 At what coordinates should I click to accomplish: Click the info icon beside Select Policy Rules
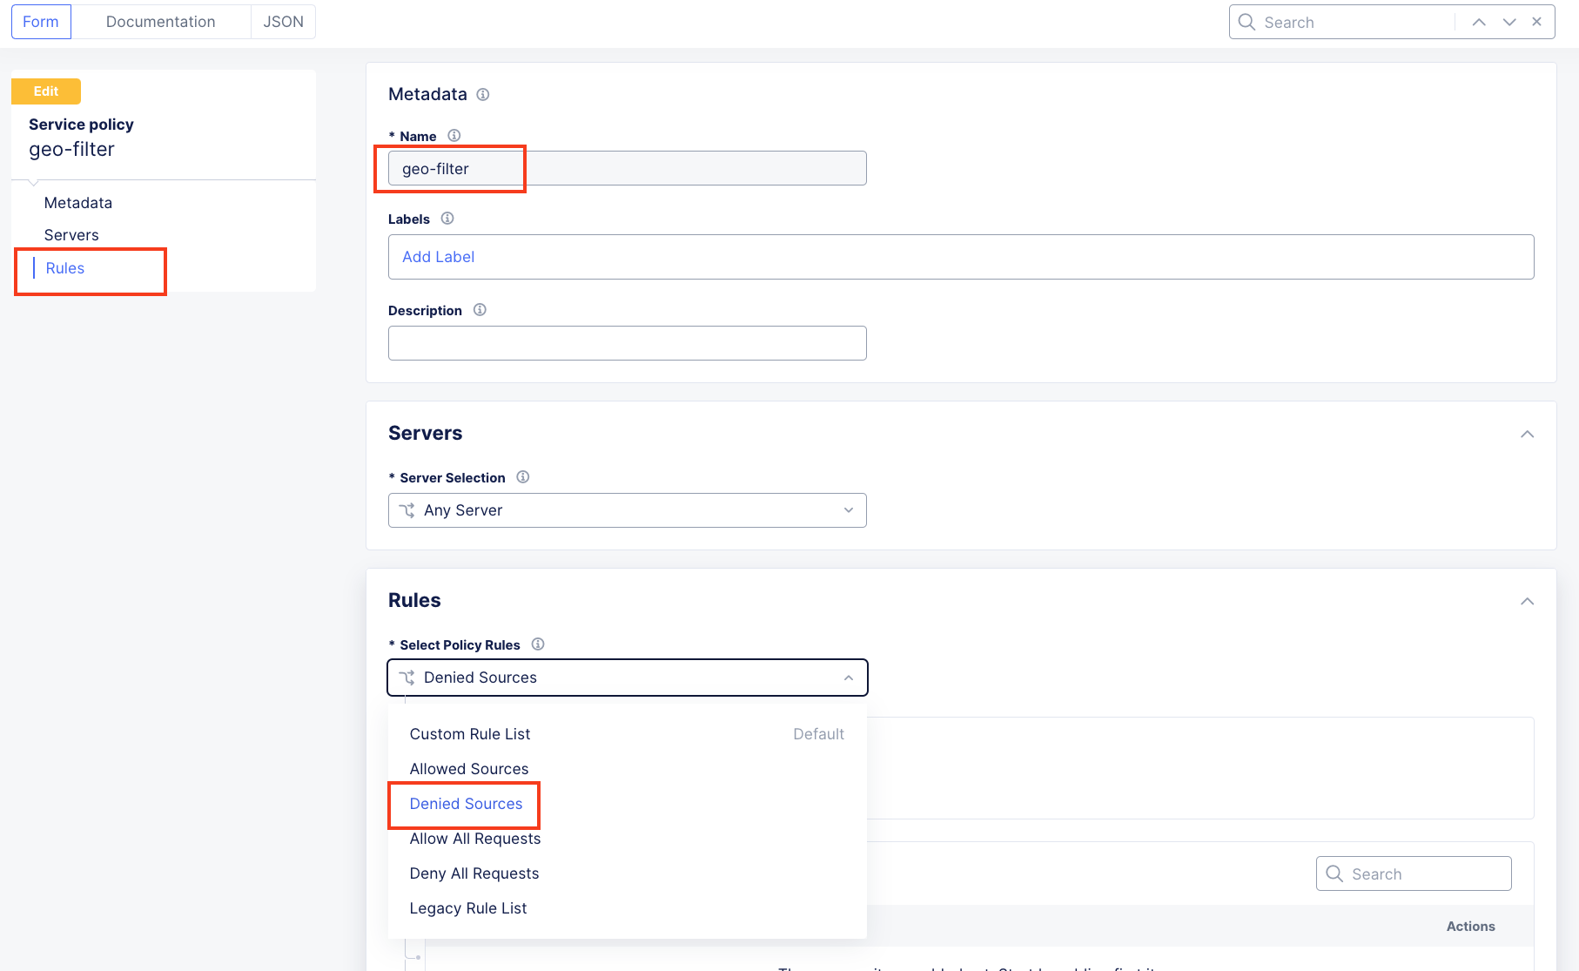click(538, 644)
